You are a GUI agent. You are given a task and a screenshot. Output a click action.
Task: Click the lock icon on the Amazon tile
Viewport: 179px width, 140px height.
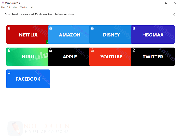click(51, 28)
